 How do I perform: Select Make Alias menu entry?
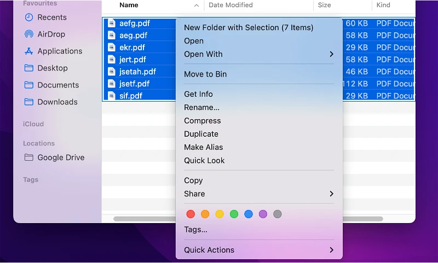click(203, 147)
